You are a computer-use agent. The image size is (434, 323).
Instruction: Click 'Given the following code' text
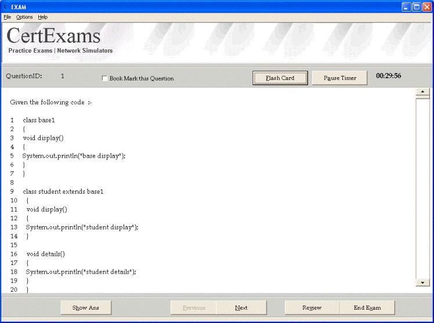coord(48,102)
